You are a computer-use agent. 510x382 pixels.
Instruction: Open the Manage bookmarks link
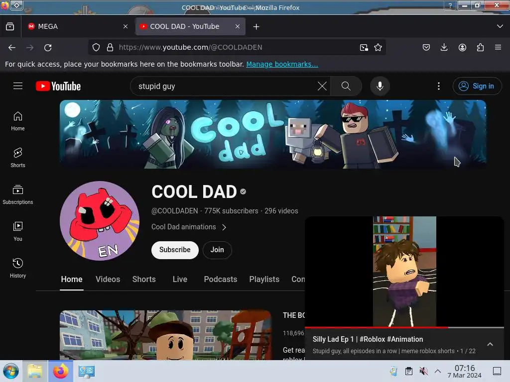(282, 64)
